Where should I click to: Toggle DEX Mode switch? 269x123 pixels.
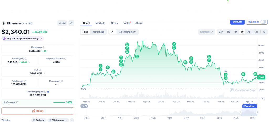pyautogui.click(x=263, y=22)
